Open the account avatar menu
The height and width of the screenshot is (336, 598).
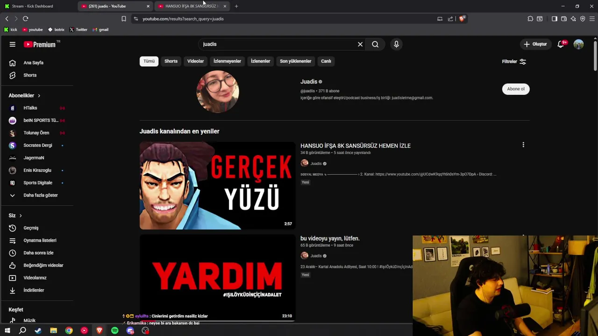[x=578, y=44]
